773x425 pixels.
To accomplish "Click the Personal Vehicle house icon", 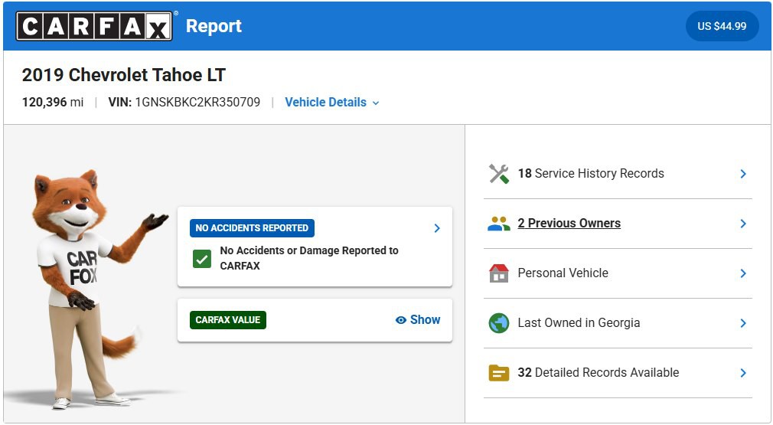I will pyautogui.click(x=498, y=273).
